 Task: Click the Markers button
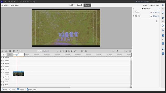coord(20,51)
